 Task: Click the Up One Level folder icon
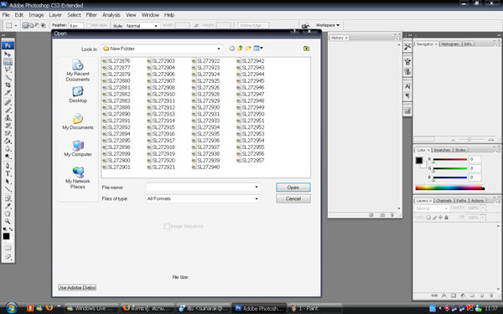[x=240, y=49]
